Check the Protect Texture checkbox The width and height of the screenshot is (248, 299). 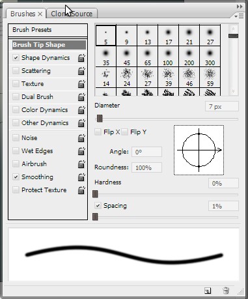tap(16, 190)
